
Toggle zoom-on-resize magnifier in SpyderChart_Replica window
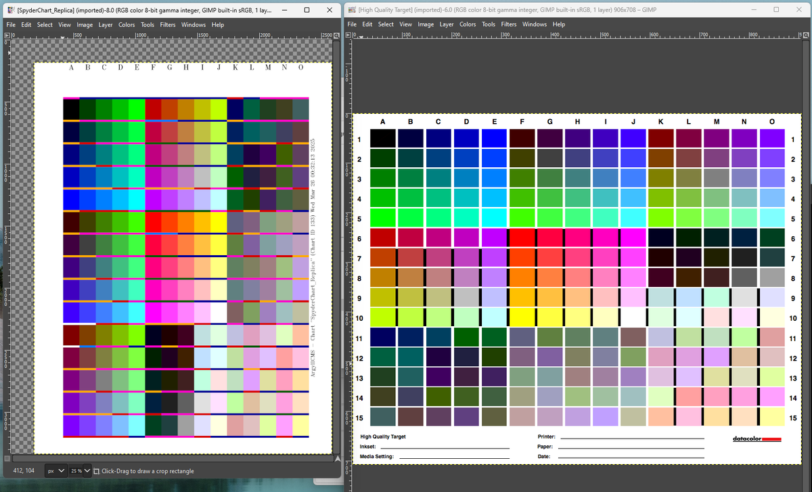click(x=336, y=35)
